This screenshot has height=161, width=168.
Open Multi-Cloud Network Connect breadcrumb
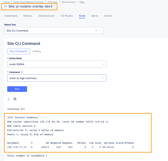pyautogui.click(x=29, y=2)
